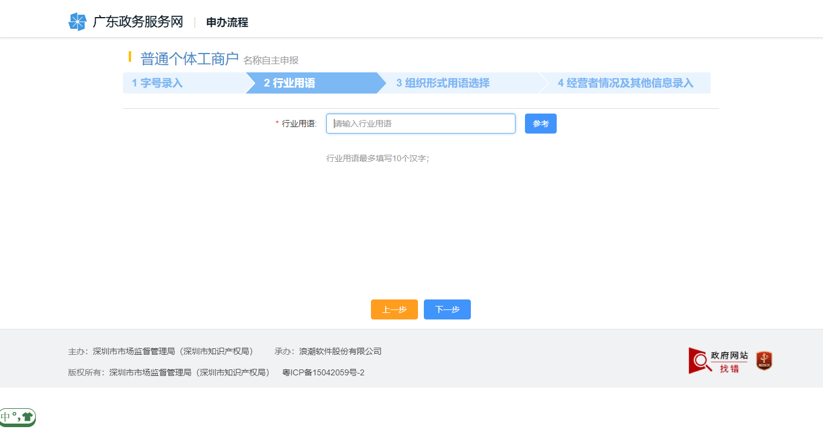This screenshot has height=433, width=823.
Task: Click 下一步 to proceed
Action: coord(447,309)
